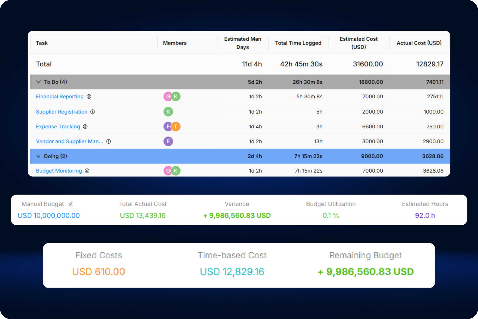478x319 pixels.
Task: Open the cost icon beside Budget Monitoring
Action: (87, 171)
